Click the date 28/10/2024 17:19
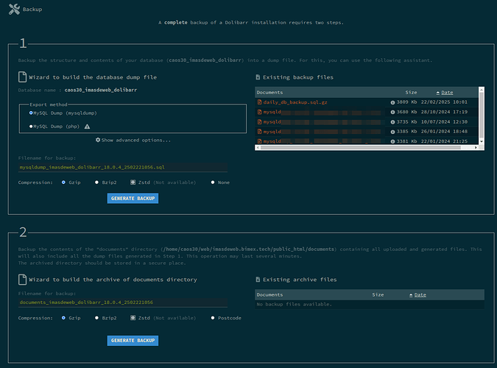This screenshot has width=497, height=368. pyautogui.click(x=444, y=112)
